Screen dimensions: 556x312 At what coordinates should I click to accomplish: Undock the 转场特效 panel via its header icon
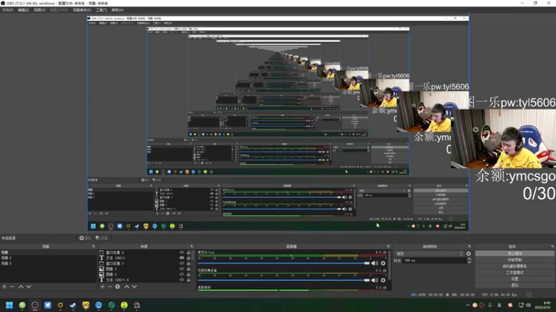pyautogui.click(x=470, y=246)
